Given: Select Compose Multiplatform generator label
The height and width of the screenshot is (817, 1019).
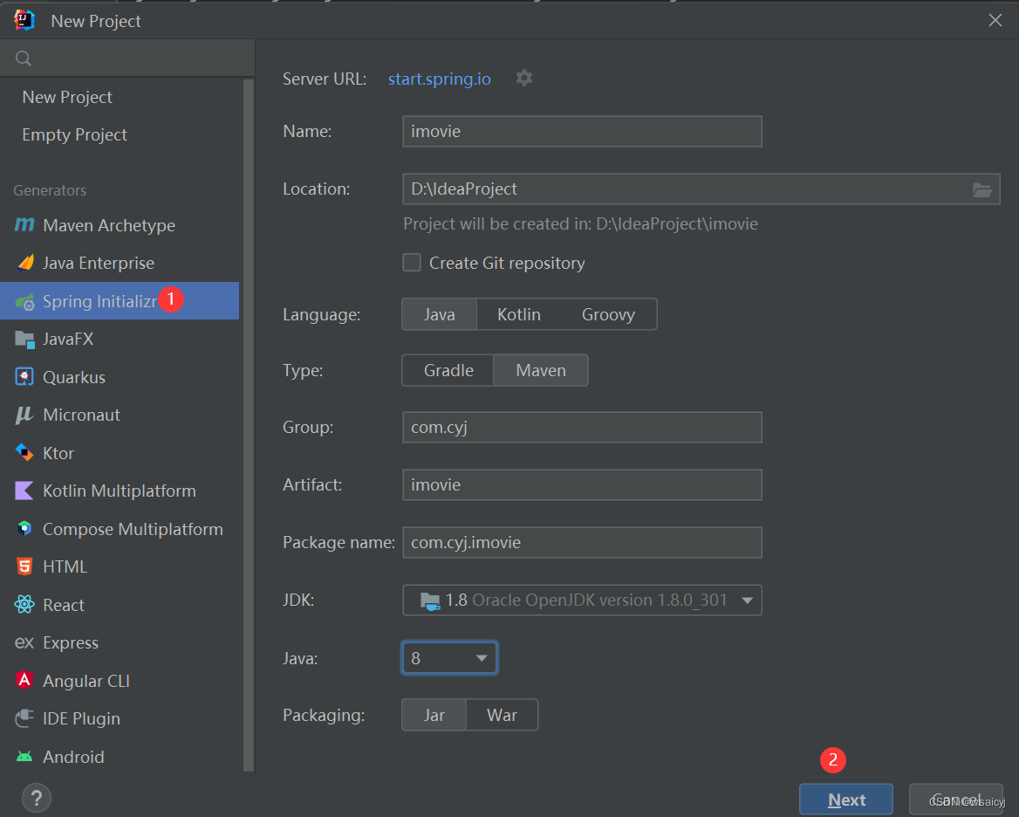Looking at the screenshot, I should coord(133,529).
